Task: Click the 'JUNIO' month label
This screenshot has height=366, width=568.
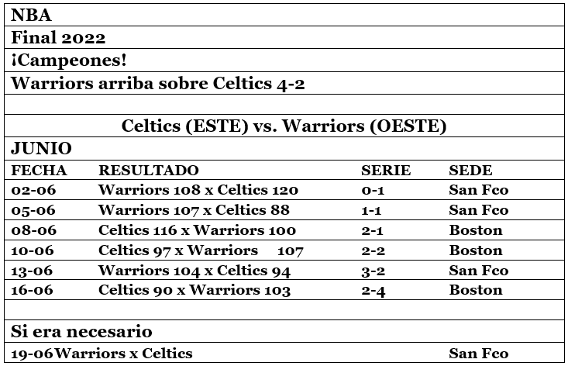Action: pos(41,148)
